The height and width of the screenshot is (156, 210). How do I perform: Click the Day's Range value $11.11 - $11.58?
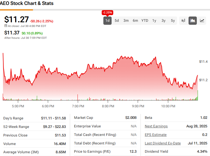click(x=53, y=118)
